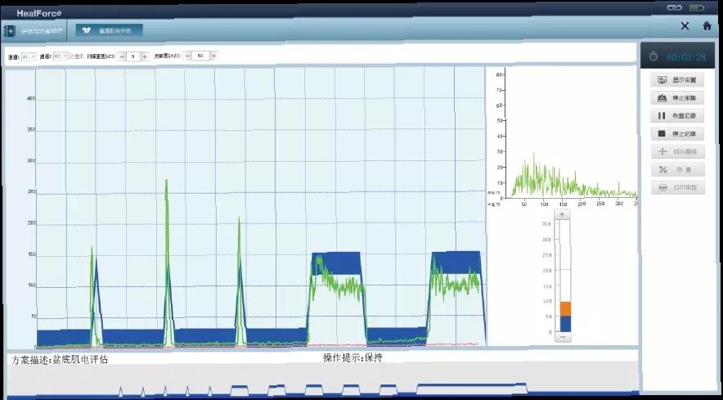Click the stopwatch timer icon
723x400 pixels.
(653, 56)
